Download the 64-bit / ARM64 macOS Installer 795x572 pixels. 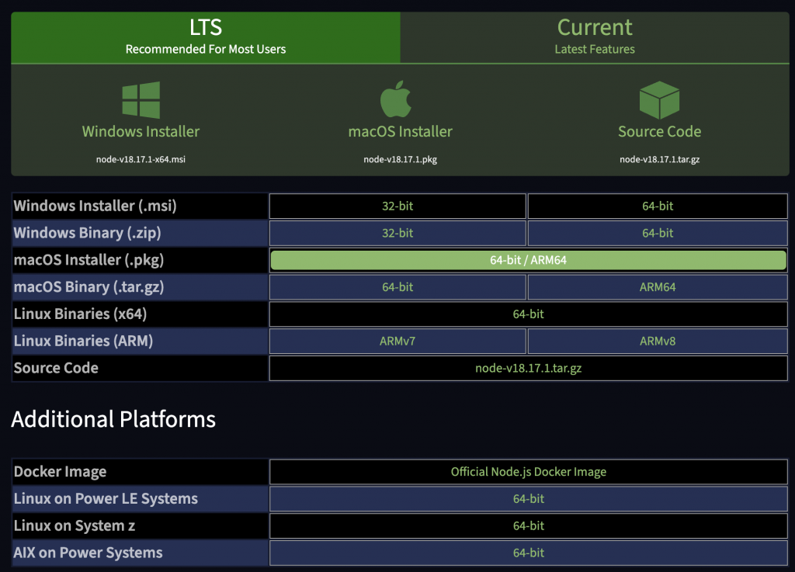pyautogui.click(x=528, y=260)
